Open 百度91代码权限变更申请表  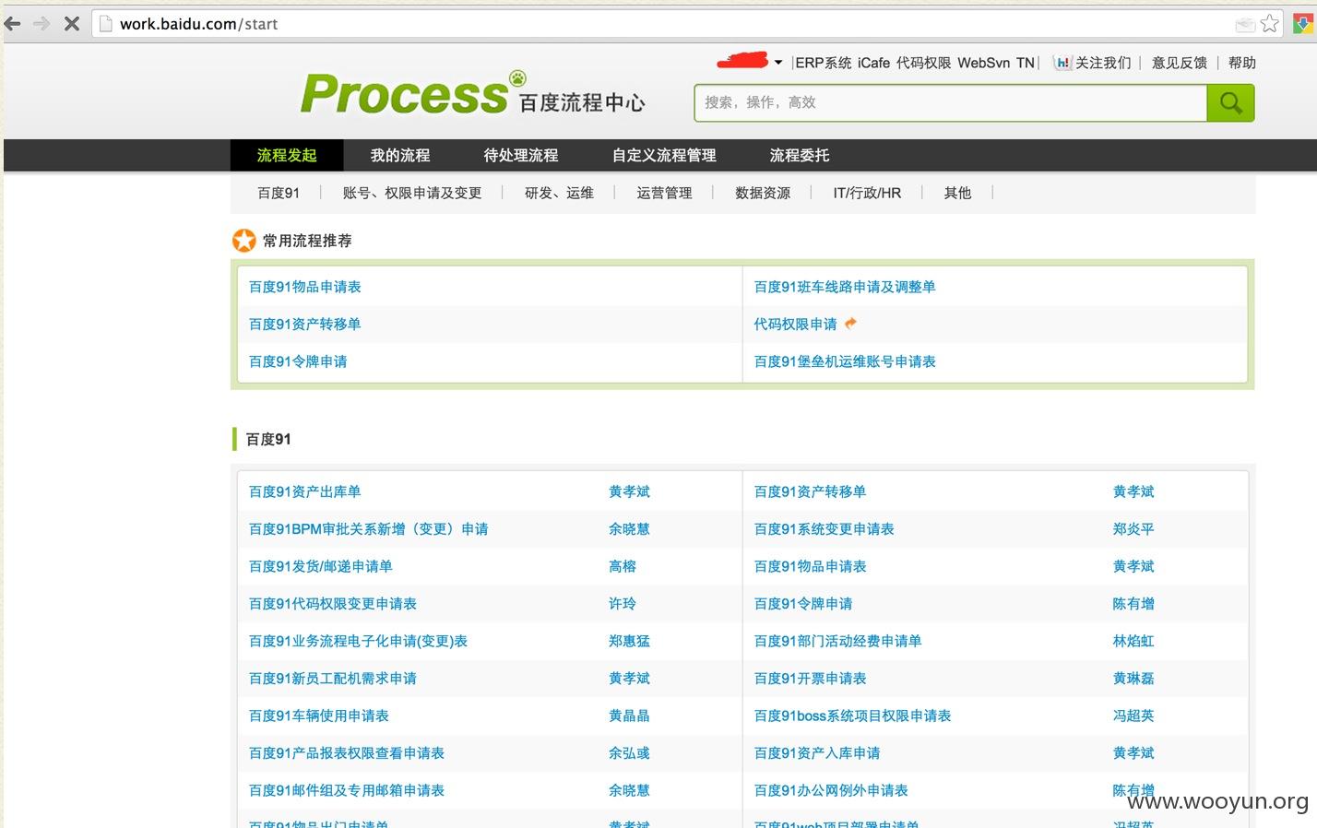click(333, 604)
